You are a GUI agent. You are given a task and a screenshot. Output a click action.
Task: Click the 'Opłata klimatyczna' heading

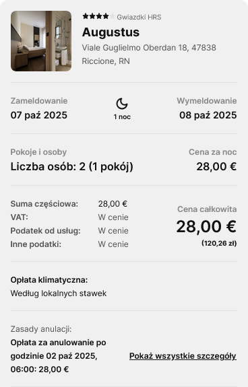(49, 280)
